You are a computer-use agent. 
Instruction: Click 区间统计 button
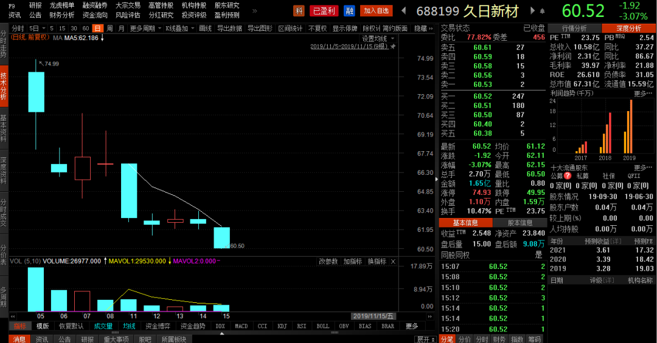click(x=290, y=29)
